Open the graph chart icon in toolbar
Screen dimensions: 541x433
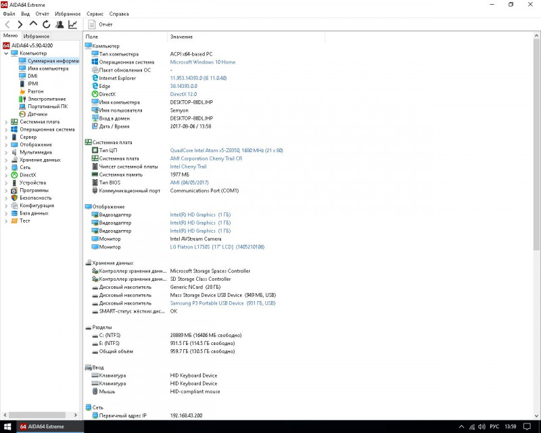click(x=73, y=24)
